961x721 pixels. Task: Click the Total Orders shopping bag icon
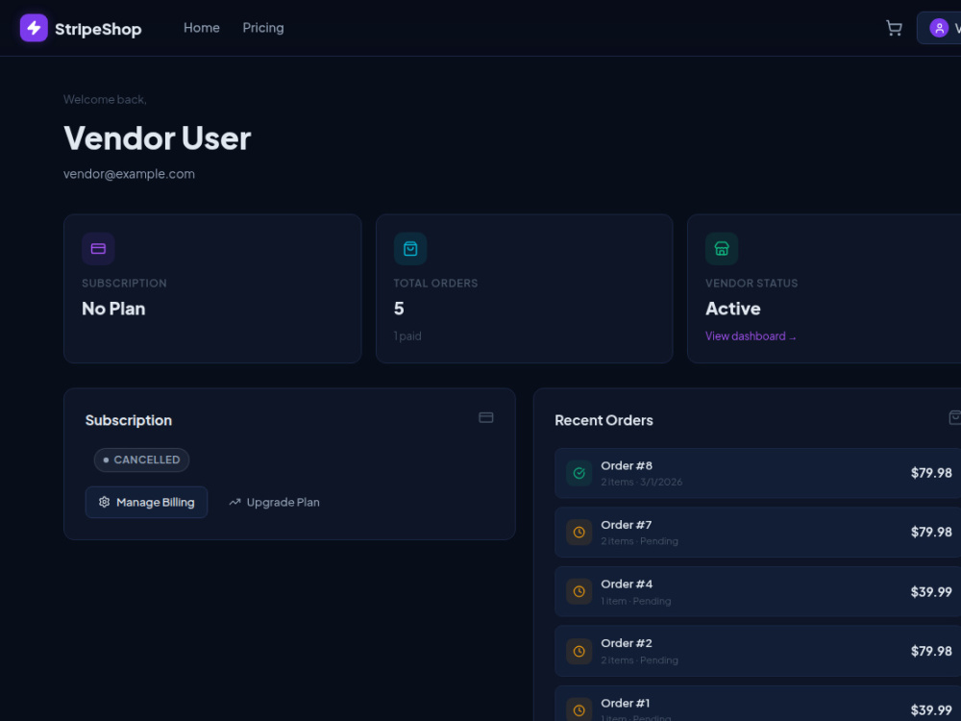click(410, 248)
